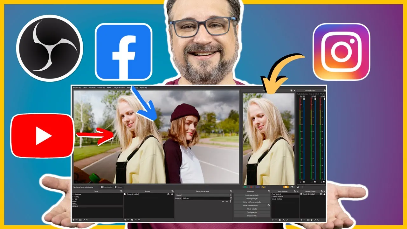Undock the Fontes panel

click(x=172, y=191)
